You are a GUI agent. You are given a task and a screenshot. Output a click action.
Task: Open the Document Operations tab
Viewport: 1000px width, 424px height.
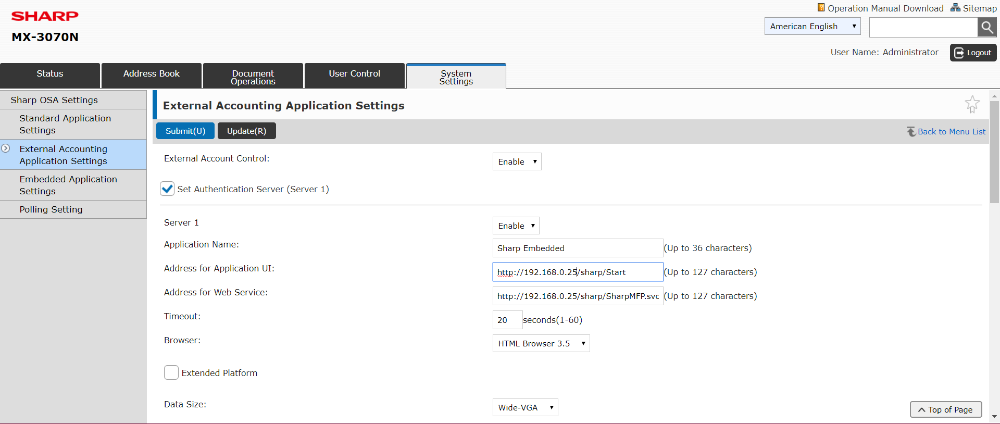(x=253, y=76)
